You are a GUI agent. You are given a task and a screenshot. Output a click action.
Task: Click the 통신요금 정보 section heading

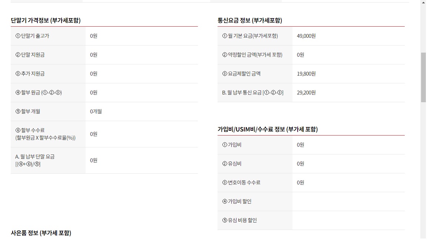tap(249, 21)
